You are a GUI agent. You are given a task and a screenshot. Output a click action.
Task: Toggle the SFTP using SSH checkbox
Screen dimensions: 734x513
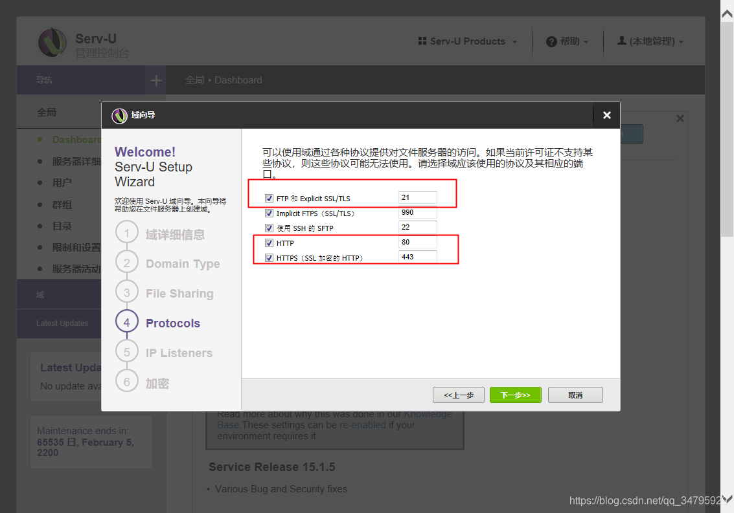269,228
